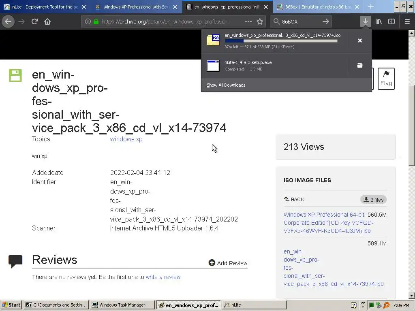
Task: Click the ISO file icon in downloads
Action: click(213, 40)
